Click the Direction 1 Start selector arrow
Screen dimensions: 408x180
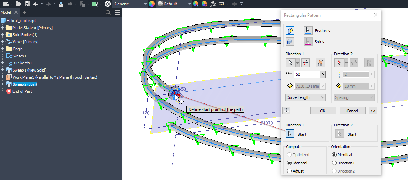[290, 134]
